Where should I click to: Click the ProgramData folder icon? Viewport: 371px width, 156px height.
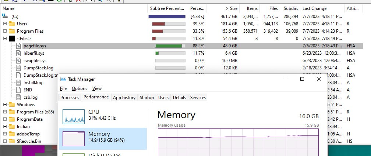tap(12, 119)
